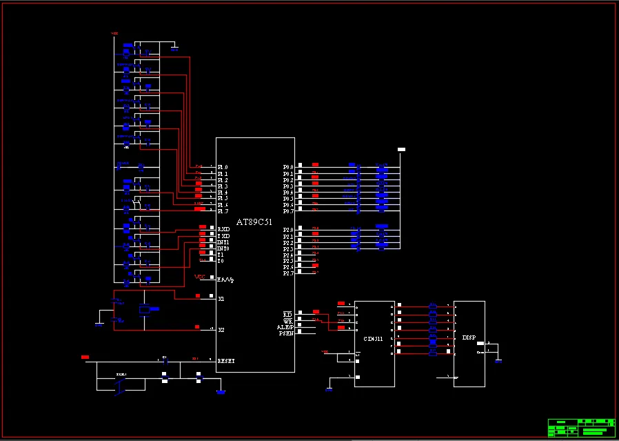619x441 pixels.
Task: Click the P1.2 pin label
Action: (223, 180)
